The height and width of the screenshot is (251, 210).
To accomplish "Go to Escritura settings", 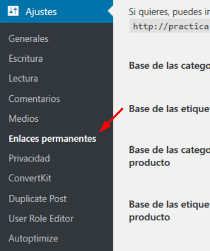I will tap(25, 58).
